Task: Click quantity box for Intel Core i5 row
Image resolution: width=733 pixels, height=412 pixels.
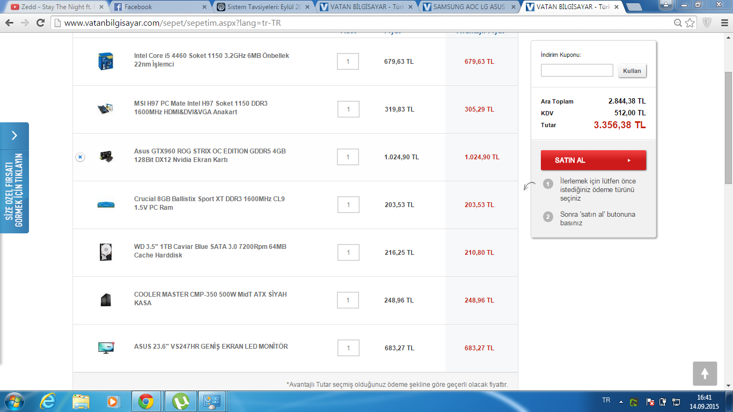Action: [348, 62]
